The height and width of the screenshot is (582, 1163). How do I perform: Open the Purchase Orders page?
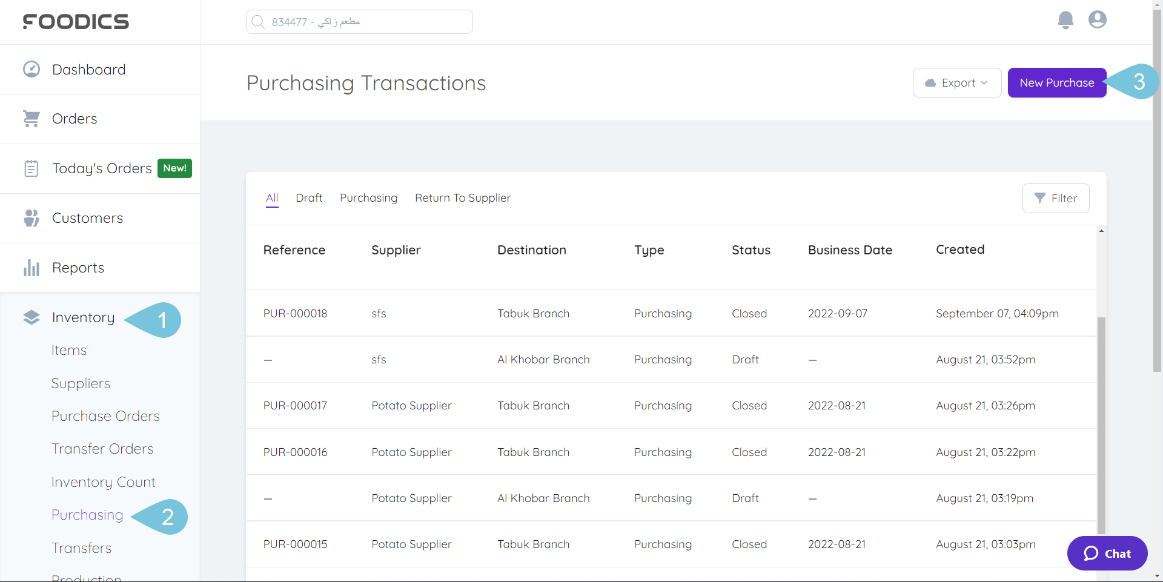pyautogui.click(x=105, y=415)
